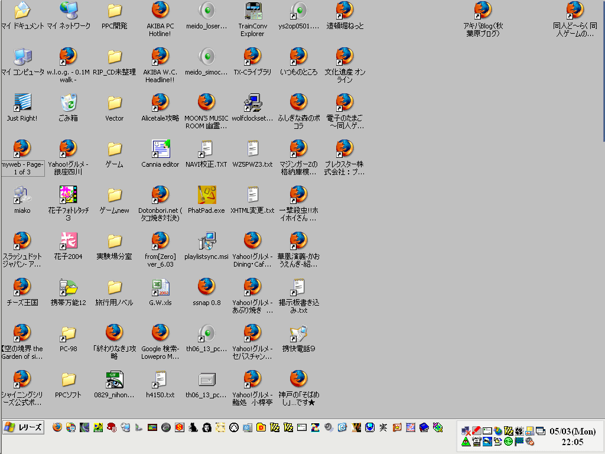The image size is (605, 454).
Task: Click the meido_simoc… file label
Action: 206,72
